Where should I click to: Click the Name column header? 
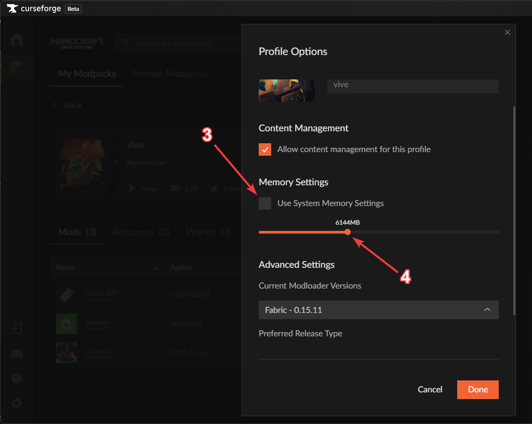[x=65, y=267]
